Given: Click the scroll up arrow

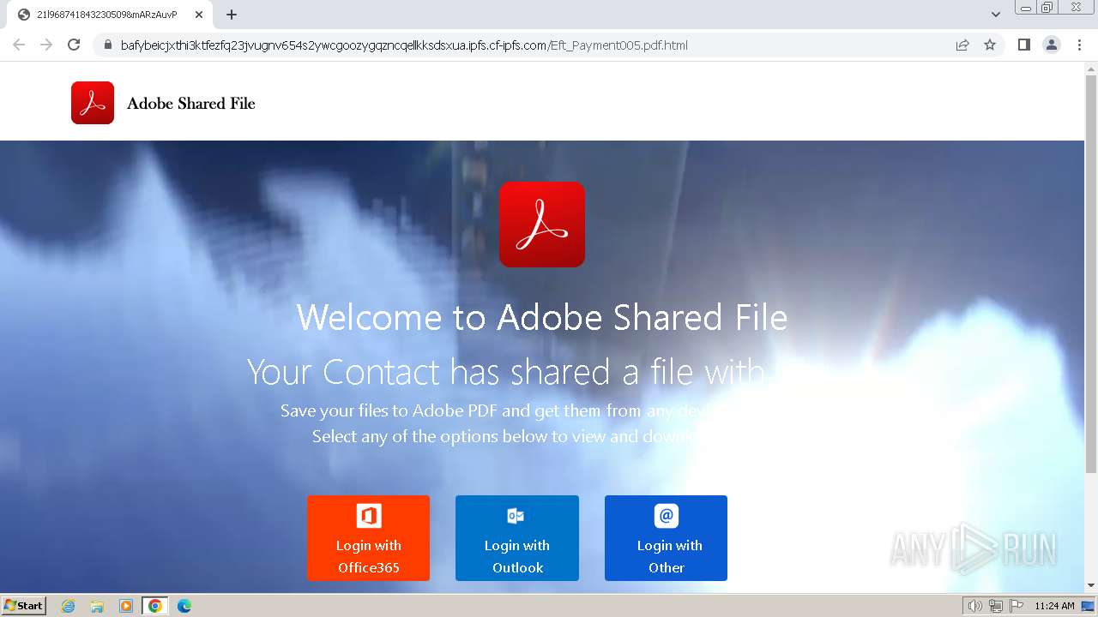Looking at the screenshot, I should click(x=1091, y=69).
